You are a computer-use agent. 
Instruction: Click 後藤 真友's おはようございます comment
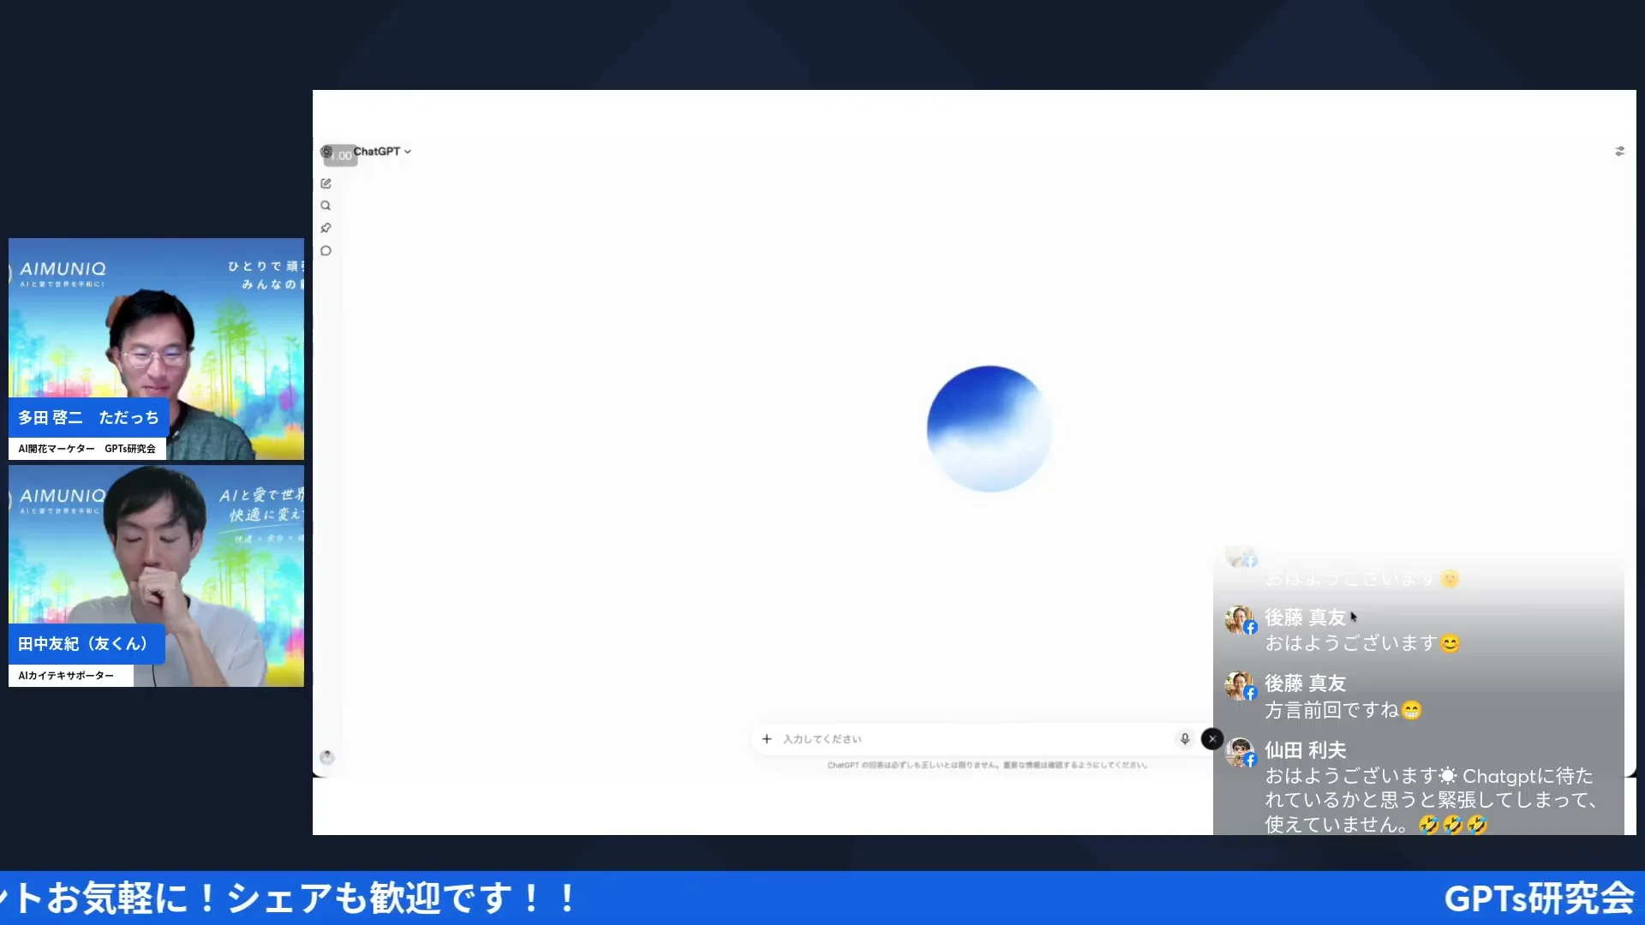pos(1362,643)
